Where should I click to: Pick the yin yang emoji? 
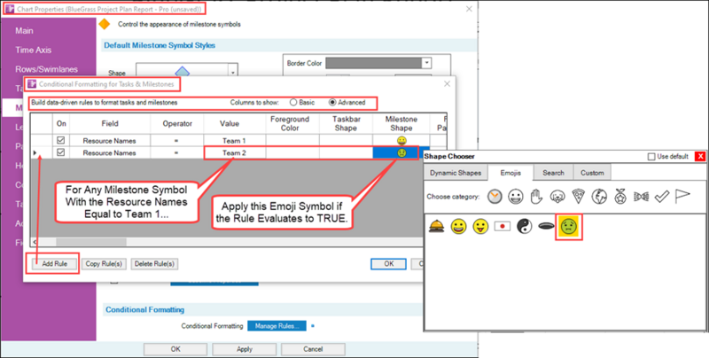(x=524, y=226)
